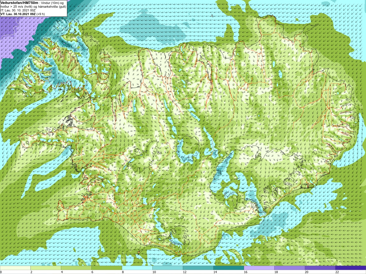Select the 10–12 m/s turquoise legend swatch

click(168, 268)
